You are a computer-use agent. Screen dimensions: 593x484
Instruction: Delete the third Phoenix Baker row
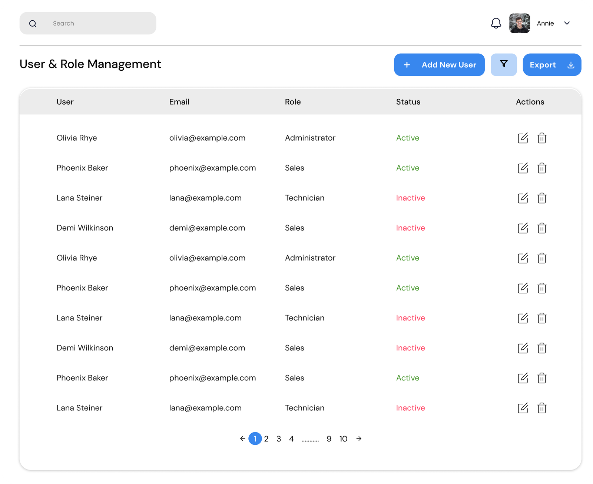[x=542, y=378]
